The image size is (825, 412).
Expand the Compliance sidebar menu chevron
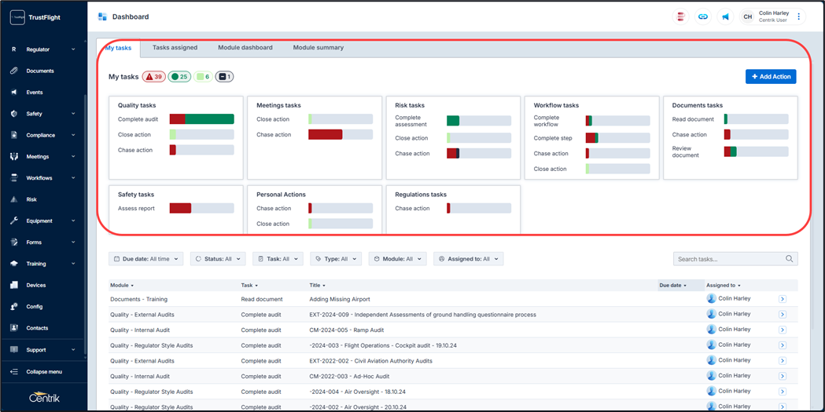(73, 135)
